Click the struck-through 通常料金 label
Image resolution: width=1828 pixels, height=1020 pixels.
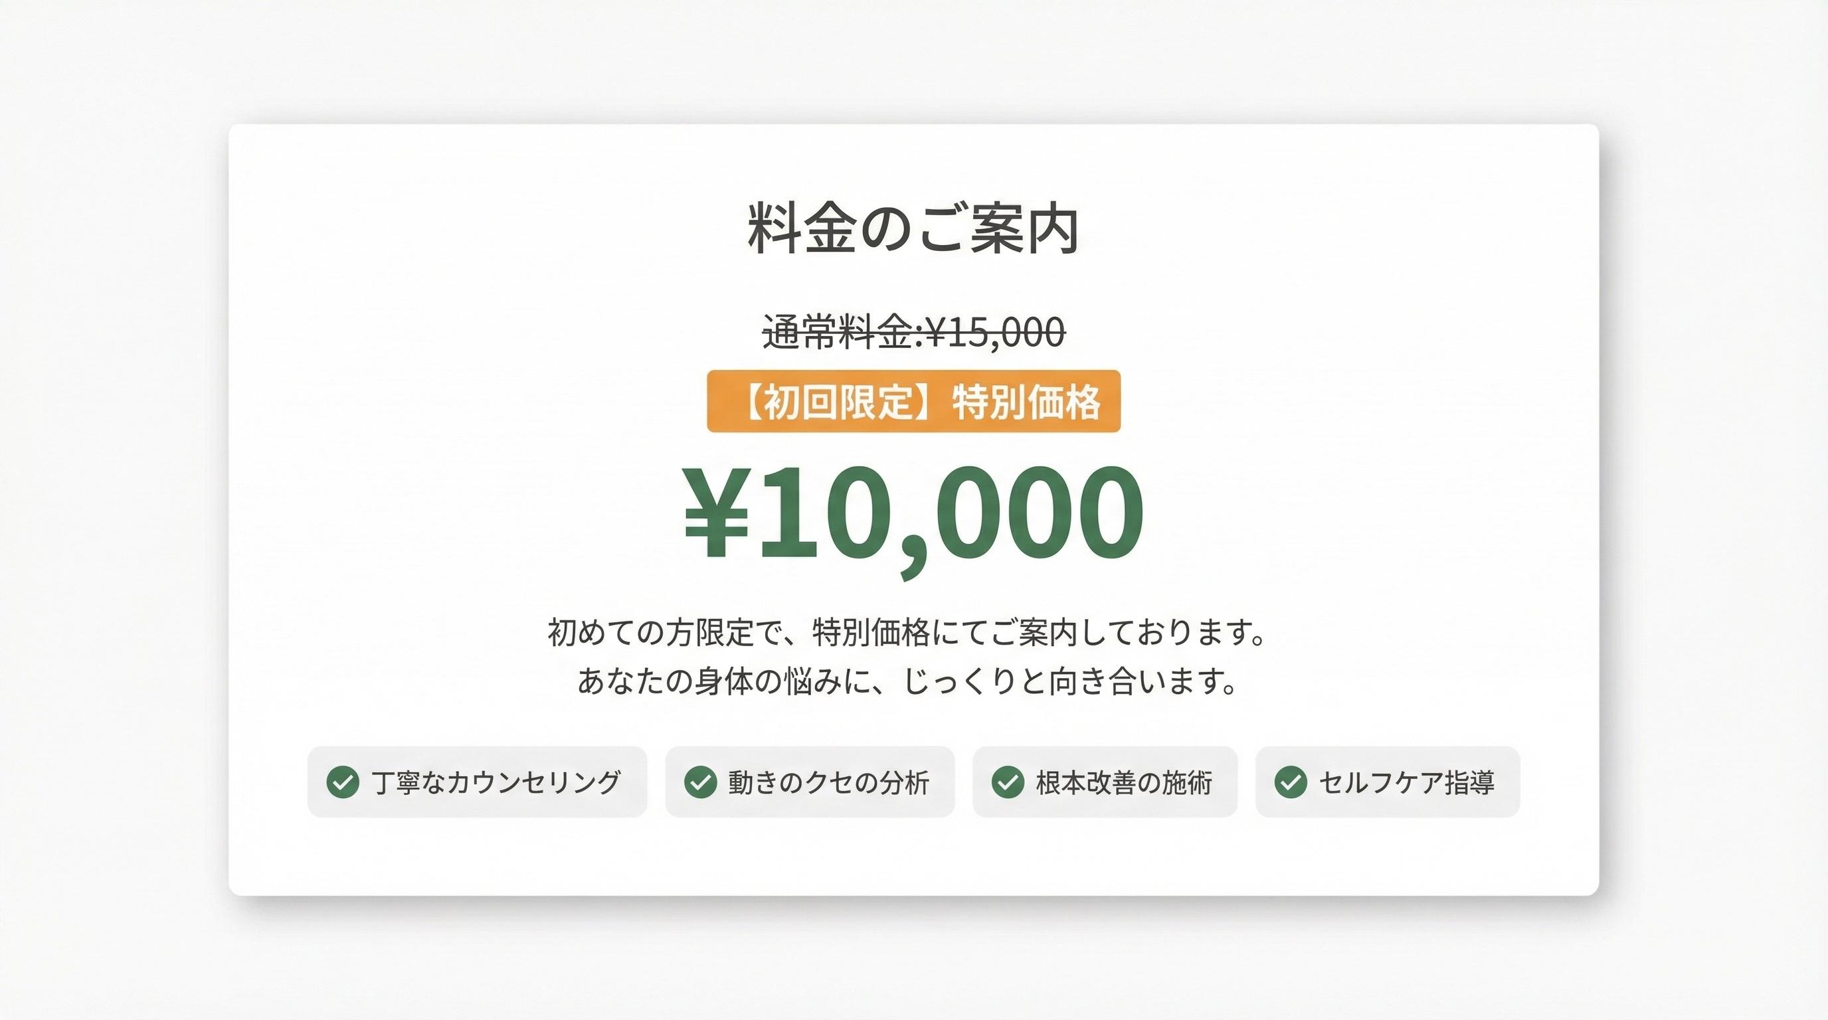point(838,332)
